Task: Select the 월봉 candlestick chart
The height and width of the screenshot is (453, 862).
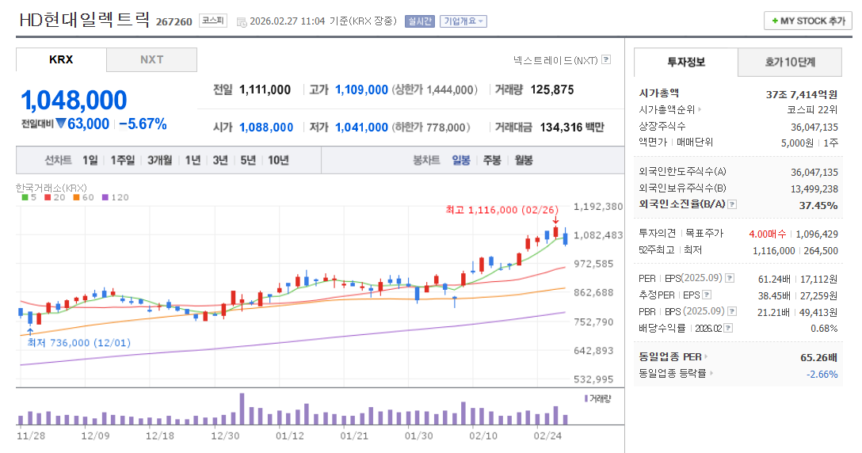Action: 524,160
